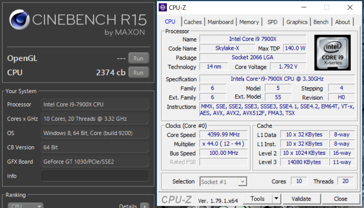Click the CPU-Z title bar app icon
Image resolution: width=364 pixels, height=208 pixels.
[163, 7]
